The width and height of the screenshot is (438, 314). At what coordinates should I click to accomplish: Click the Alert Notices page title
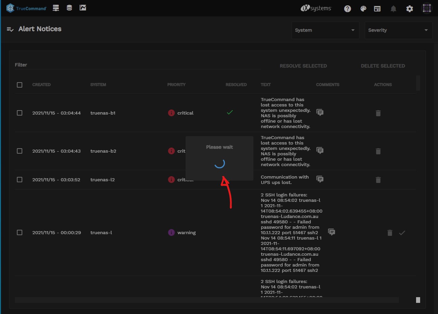40,29
